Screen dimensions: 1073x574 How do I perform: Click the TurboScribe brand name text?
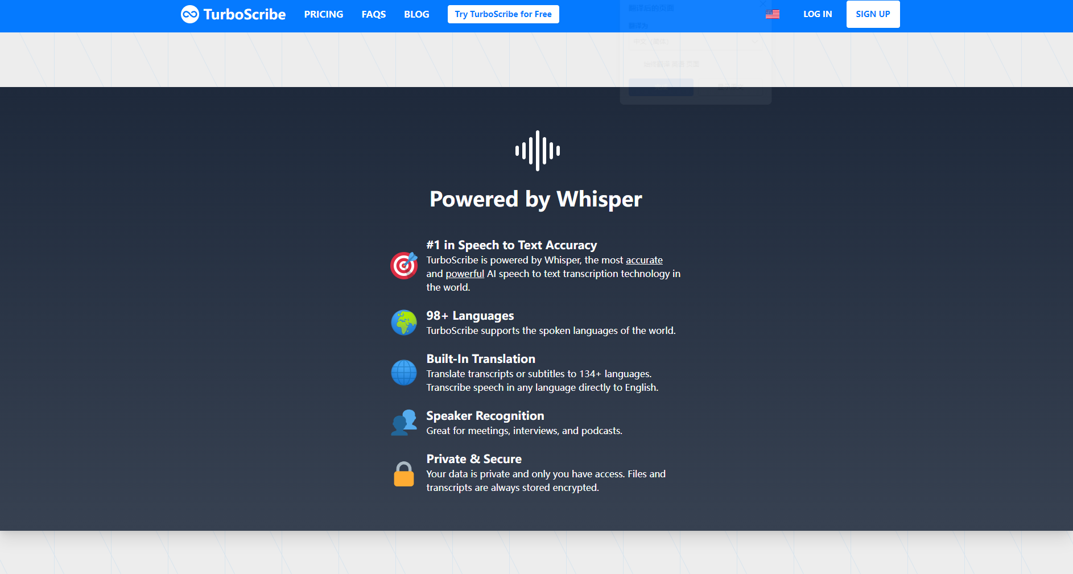[x=245, y=14]
